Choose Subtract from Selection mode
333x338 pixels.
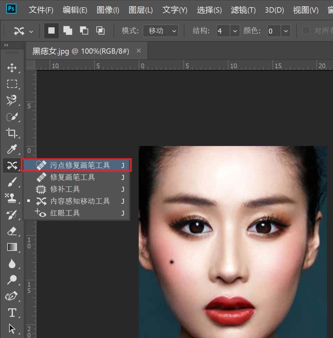84,31
